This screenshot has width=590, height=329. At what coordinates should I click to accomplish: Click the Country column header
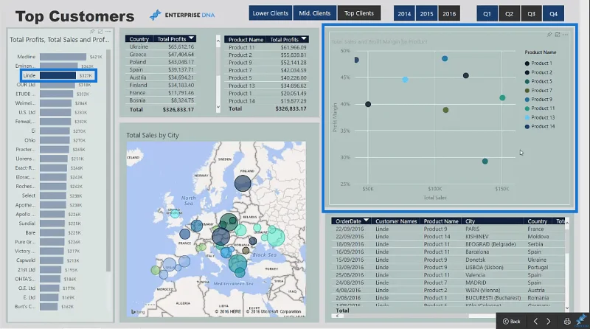(x=139, y=39)
